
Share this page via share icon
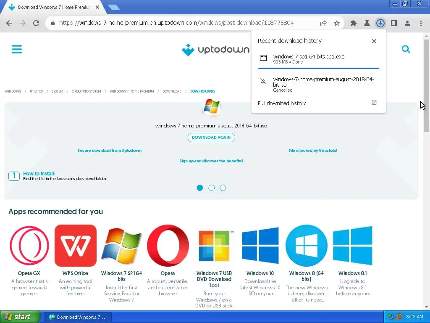323,23
